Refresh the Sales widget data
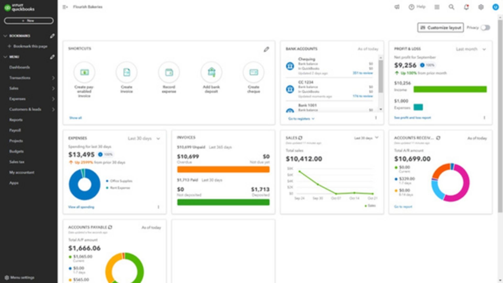The width and height of the screenshot is (503, 283). pyautogui.click(x=300, y=138)
